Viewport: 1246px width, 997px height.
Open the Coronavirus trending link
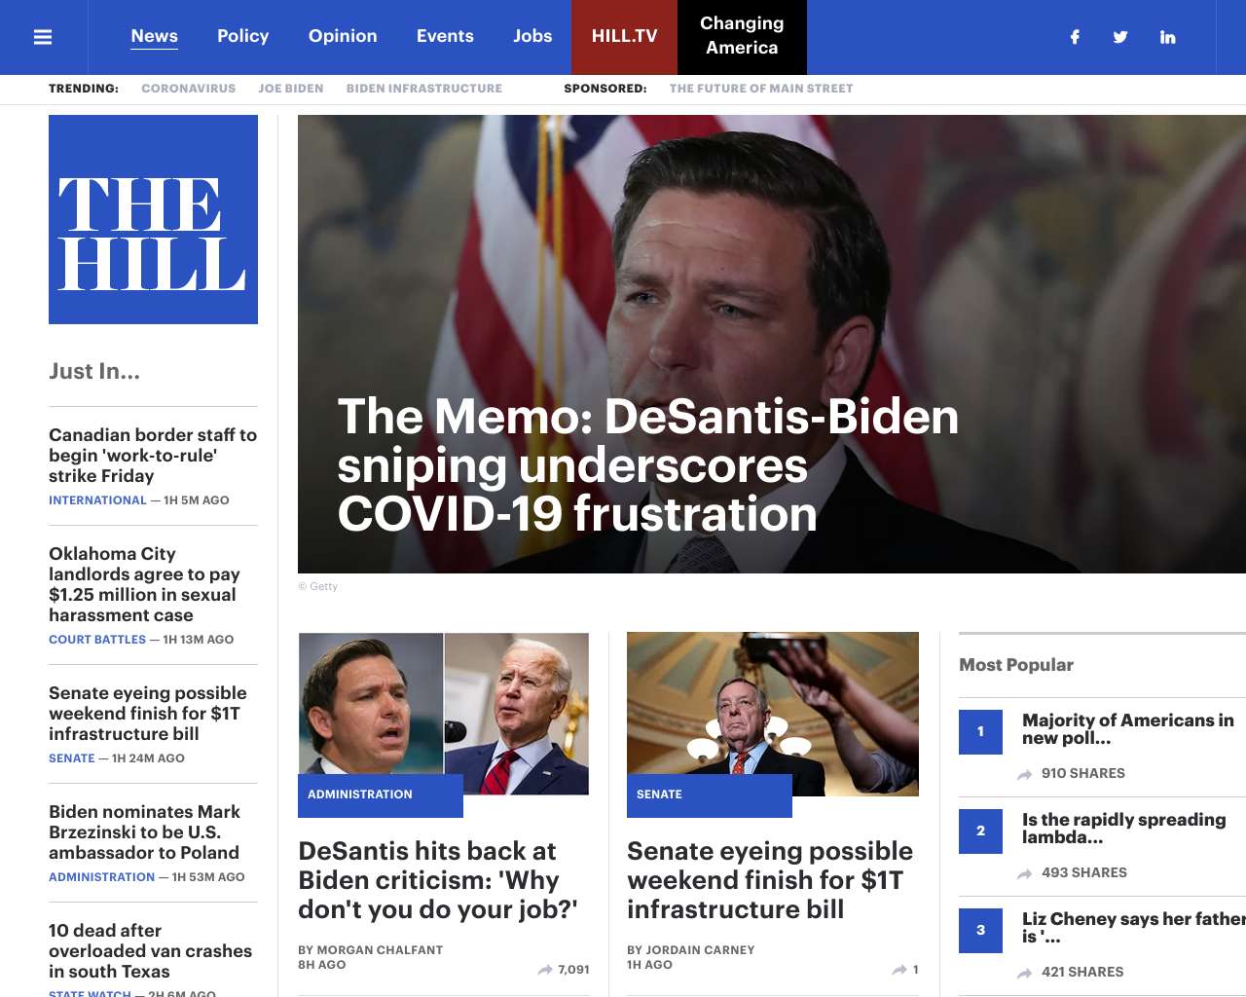click(189, 89)
